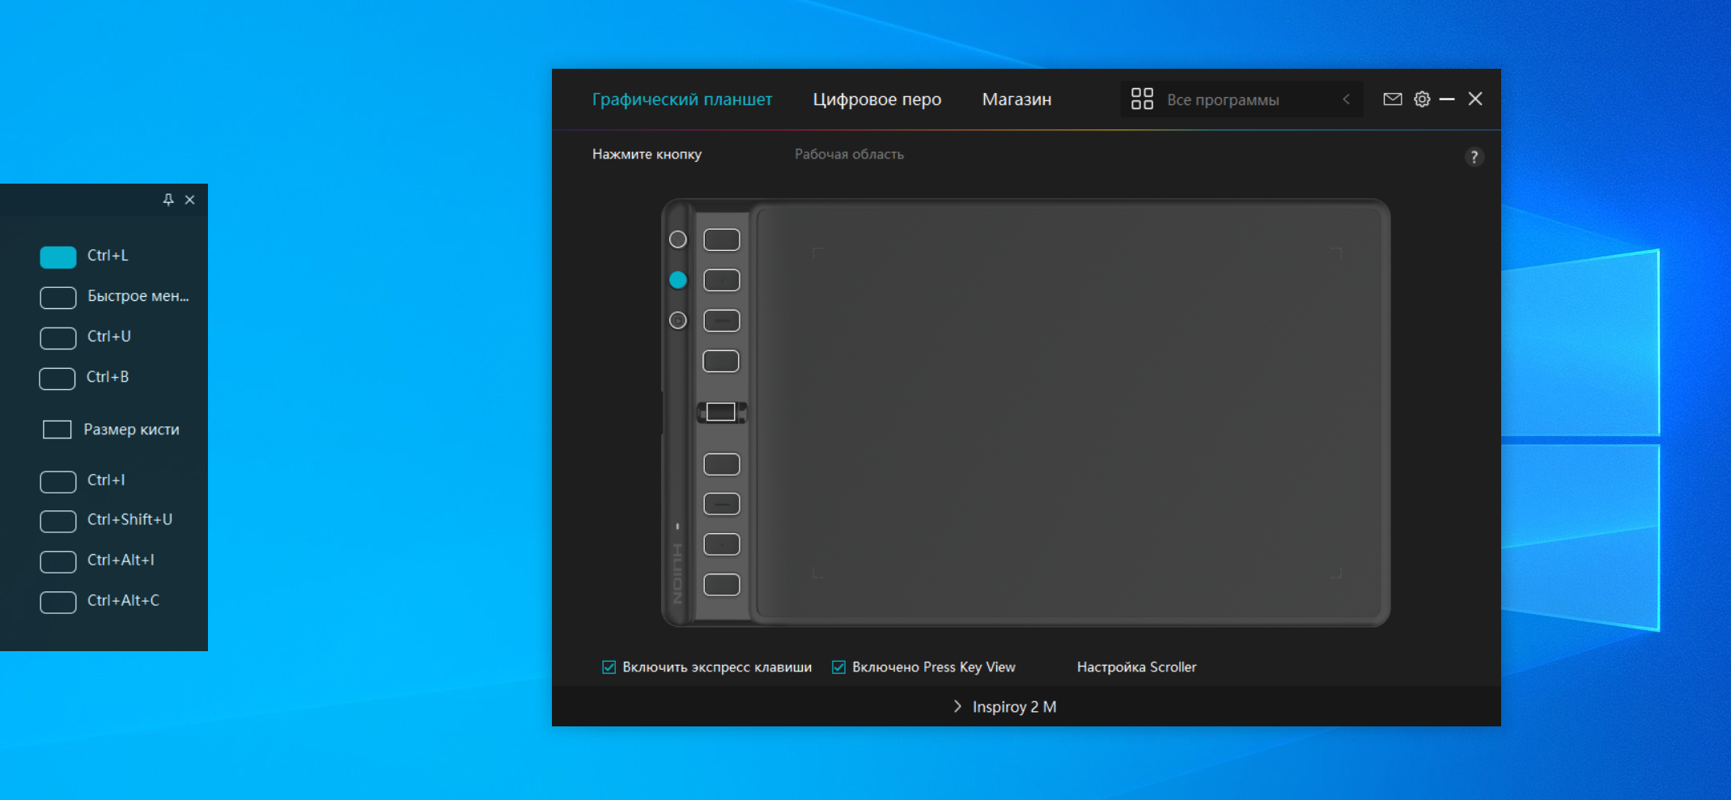Select the bottom express key on tablet
Image resolution: width=1731 pixels, height=800 pixels.
721,585
